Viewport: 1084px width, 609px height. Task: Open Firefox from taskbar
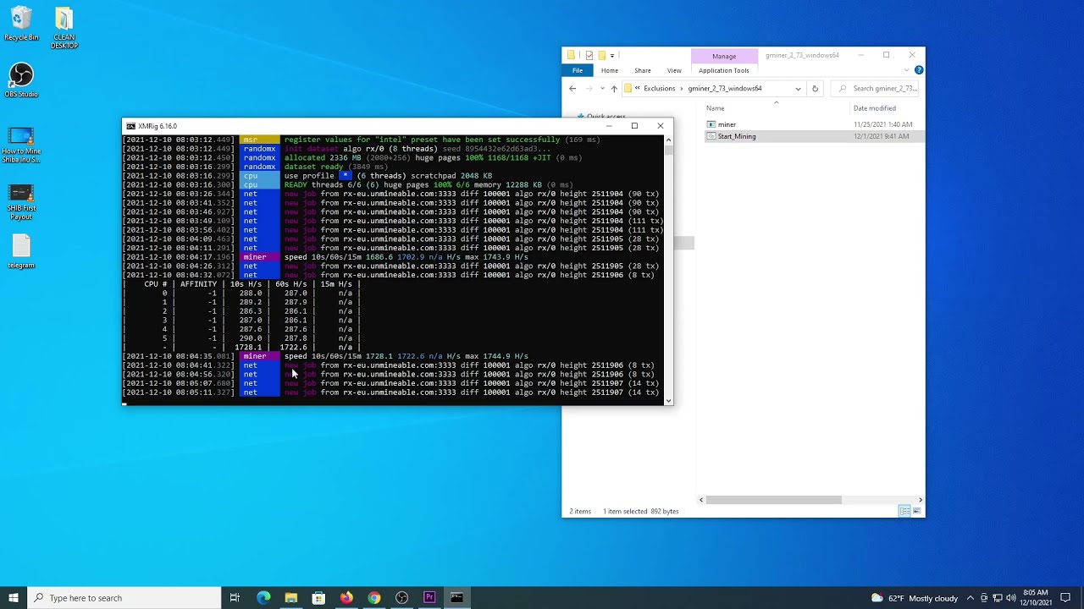(x=346, y=598)
